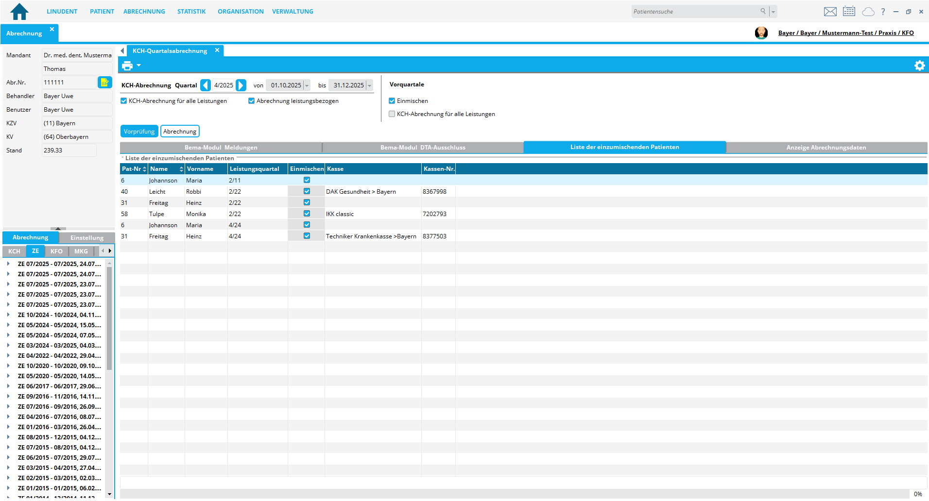Click the Vorprüfung button

139,132
